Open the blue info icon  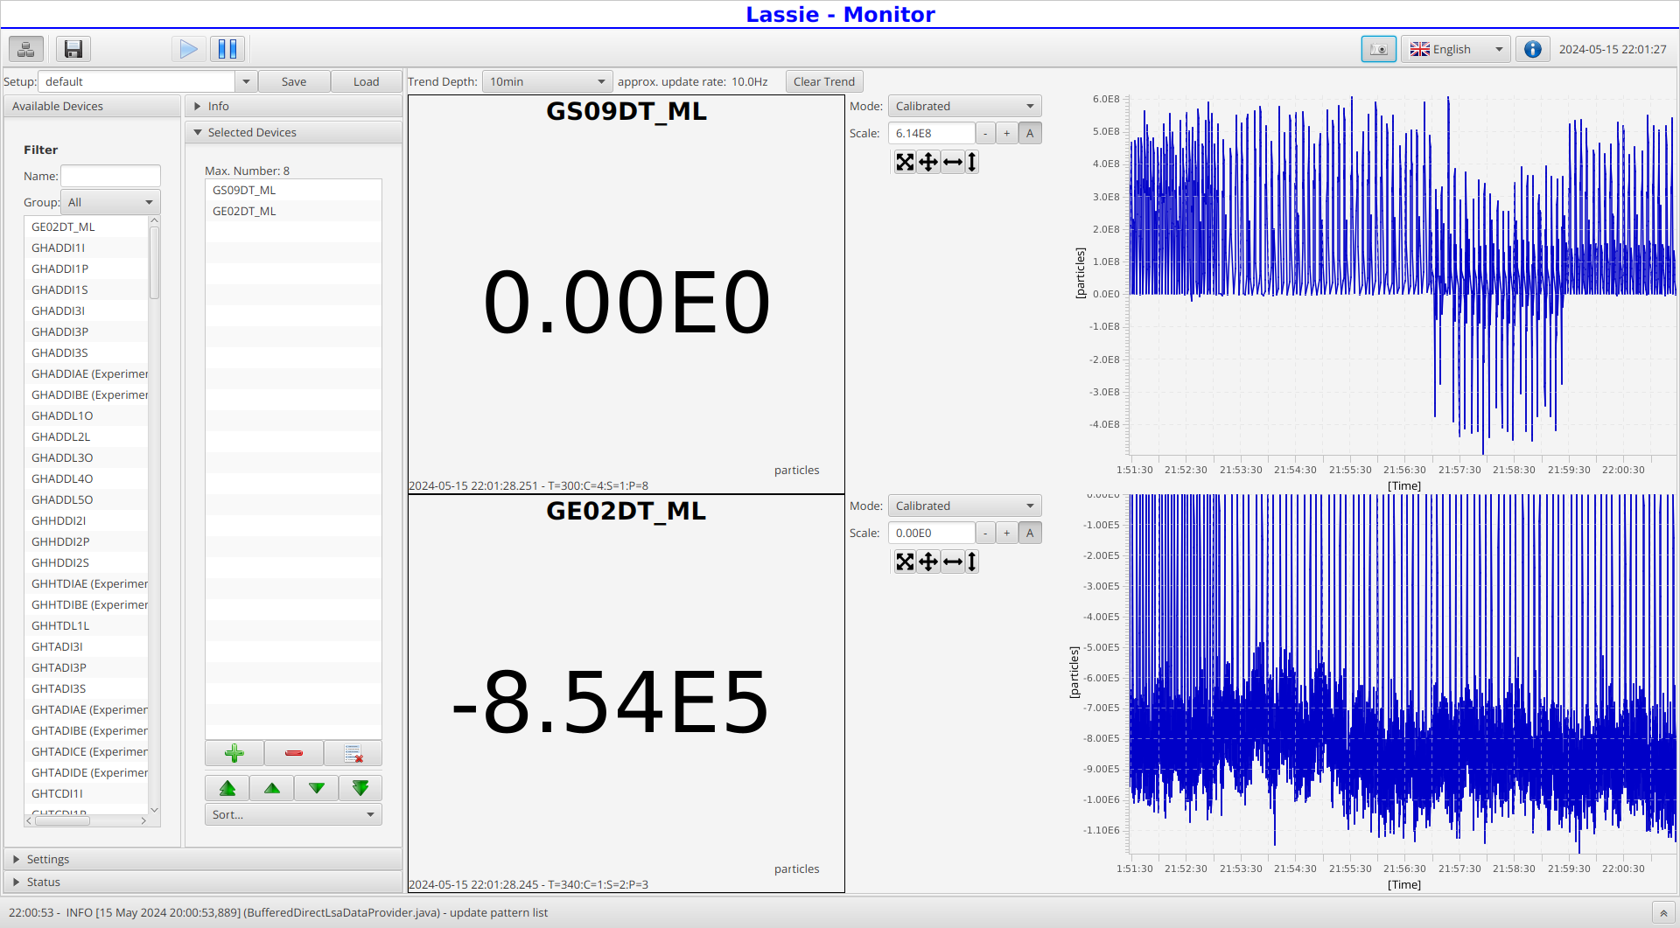[x=1532, y=49]
